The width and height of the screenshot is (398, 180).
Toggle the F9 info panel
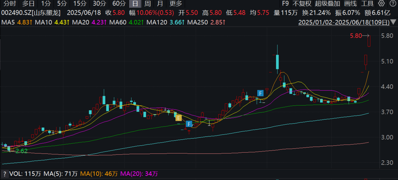[x=285, y=4]
